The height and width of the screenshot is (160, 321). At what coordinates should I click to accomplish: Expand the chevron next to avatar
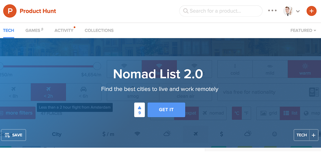tap(298, 11)
